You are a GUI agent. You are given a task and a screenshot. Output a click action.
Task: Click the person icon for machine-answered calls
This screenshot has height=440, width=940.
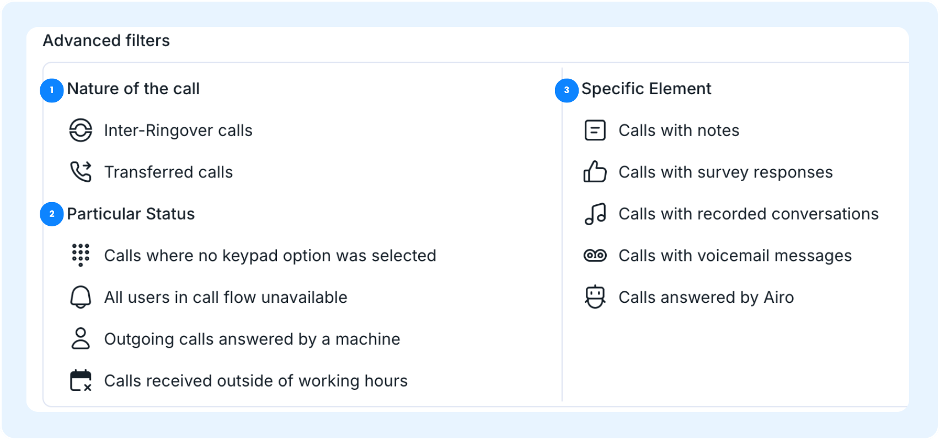81,339
